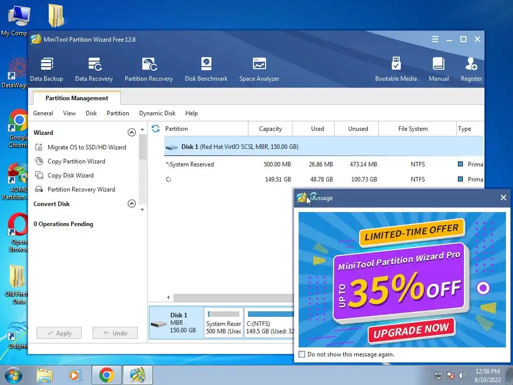Open Space Analyzer
513x385 pixels.
[259, 69]
